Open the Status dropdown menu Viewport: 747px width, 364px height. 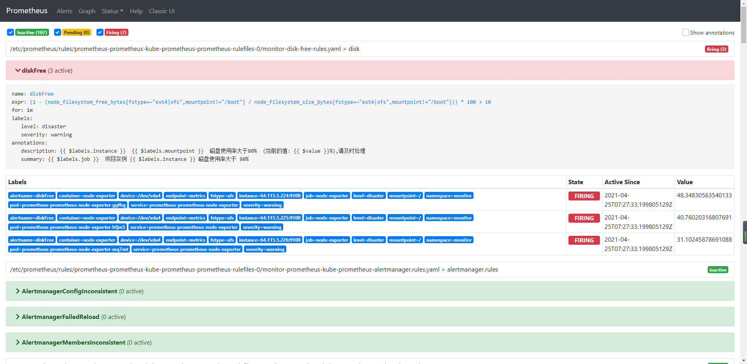(112, 11)
